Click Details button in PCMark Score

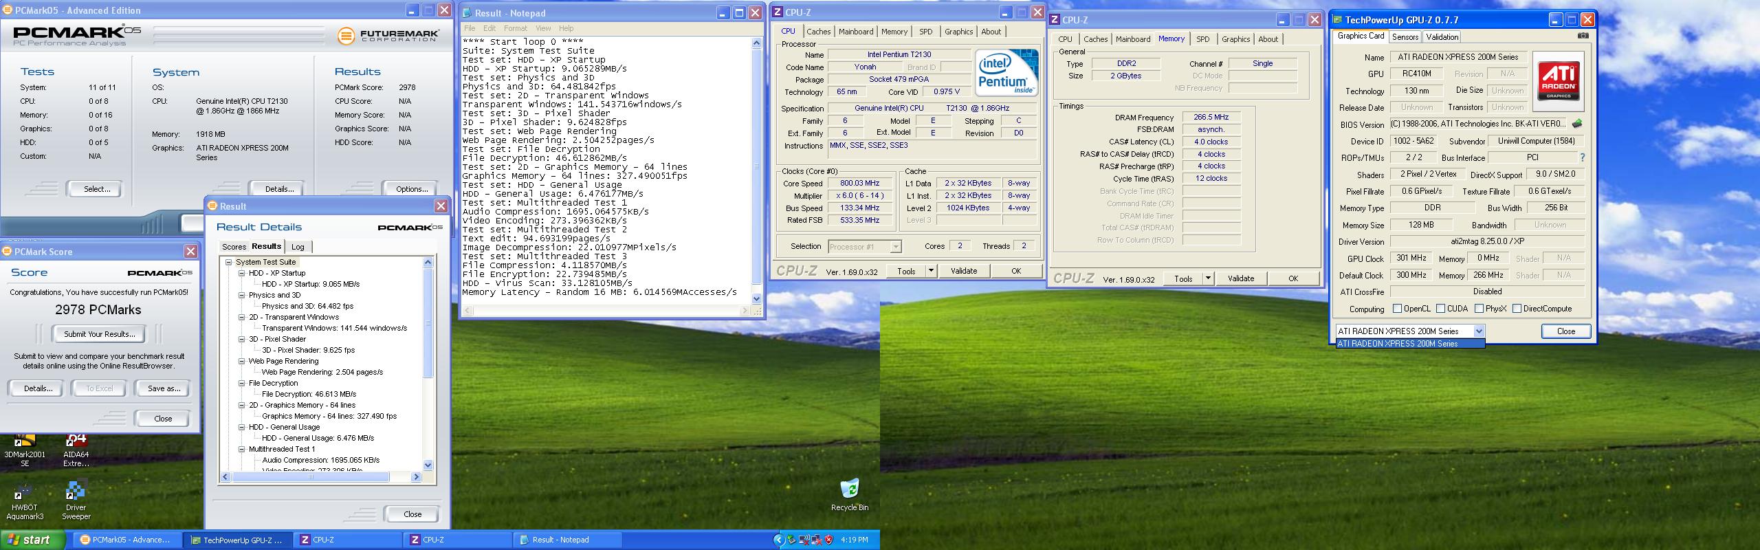(x=38, y=388)
